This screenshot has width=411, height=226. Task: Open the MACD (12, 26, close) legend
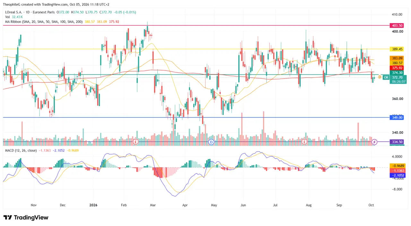pos(20,150)
